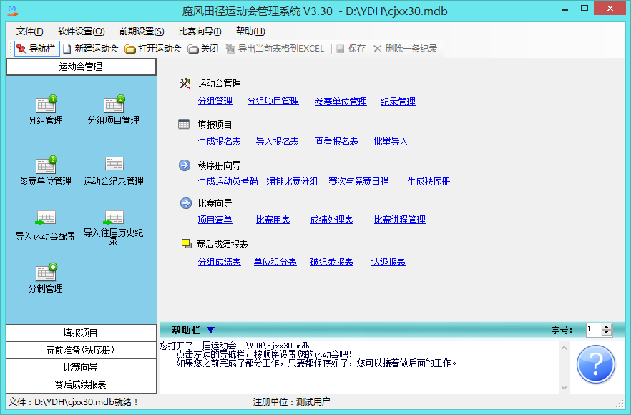The height and width of the screenshot is (415, 631).
Task: Click the blue question mark help icon
Action: [x=596, y=364]
